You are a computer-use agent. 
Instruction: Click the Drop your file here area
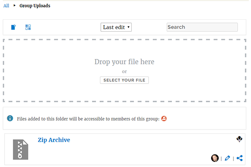point(124,62)
